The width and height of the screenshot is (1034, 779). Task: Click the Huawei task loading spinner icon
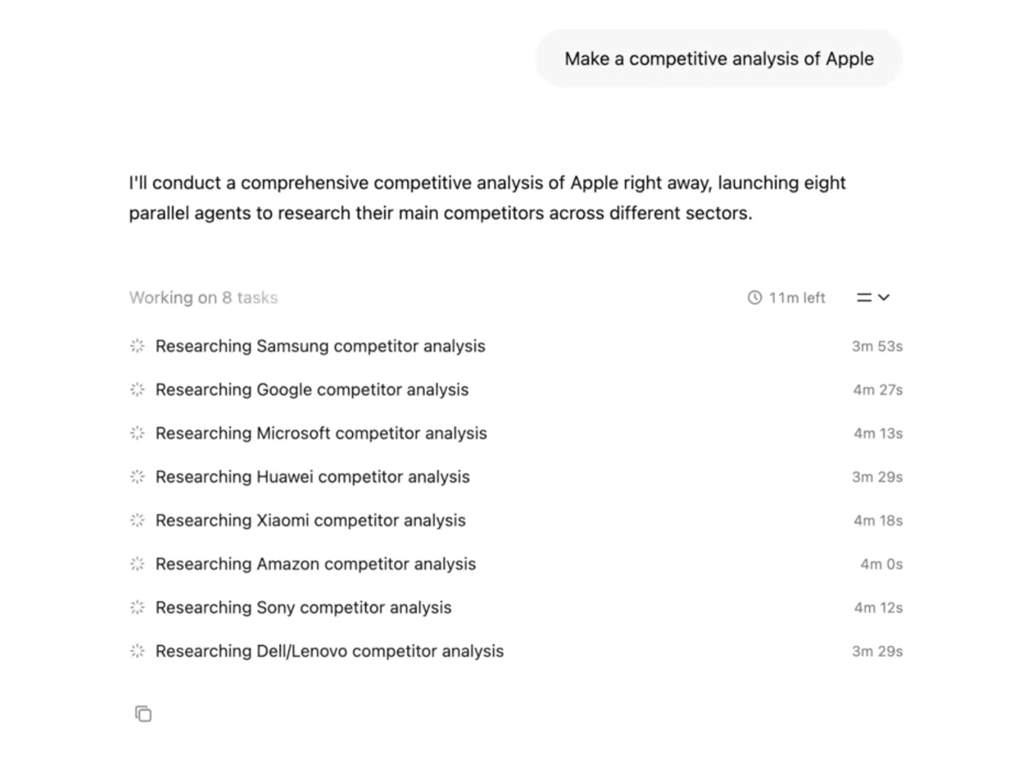[x=137, y=477]
